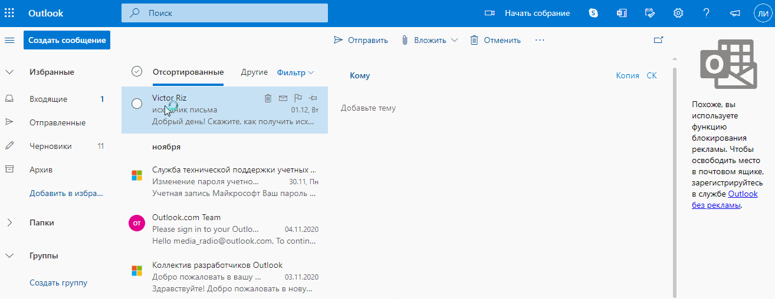Open email from Служба технической поддержки
This screenshot has width=775, height=299.
coord(225,181)
